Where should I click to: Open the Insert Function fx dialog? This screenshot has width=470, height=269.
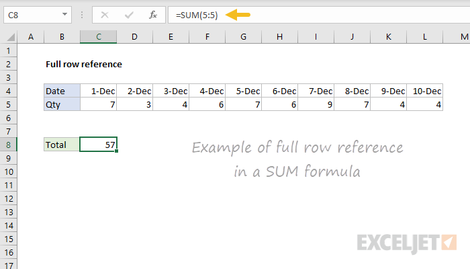tap(153, 15)
